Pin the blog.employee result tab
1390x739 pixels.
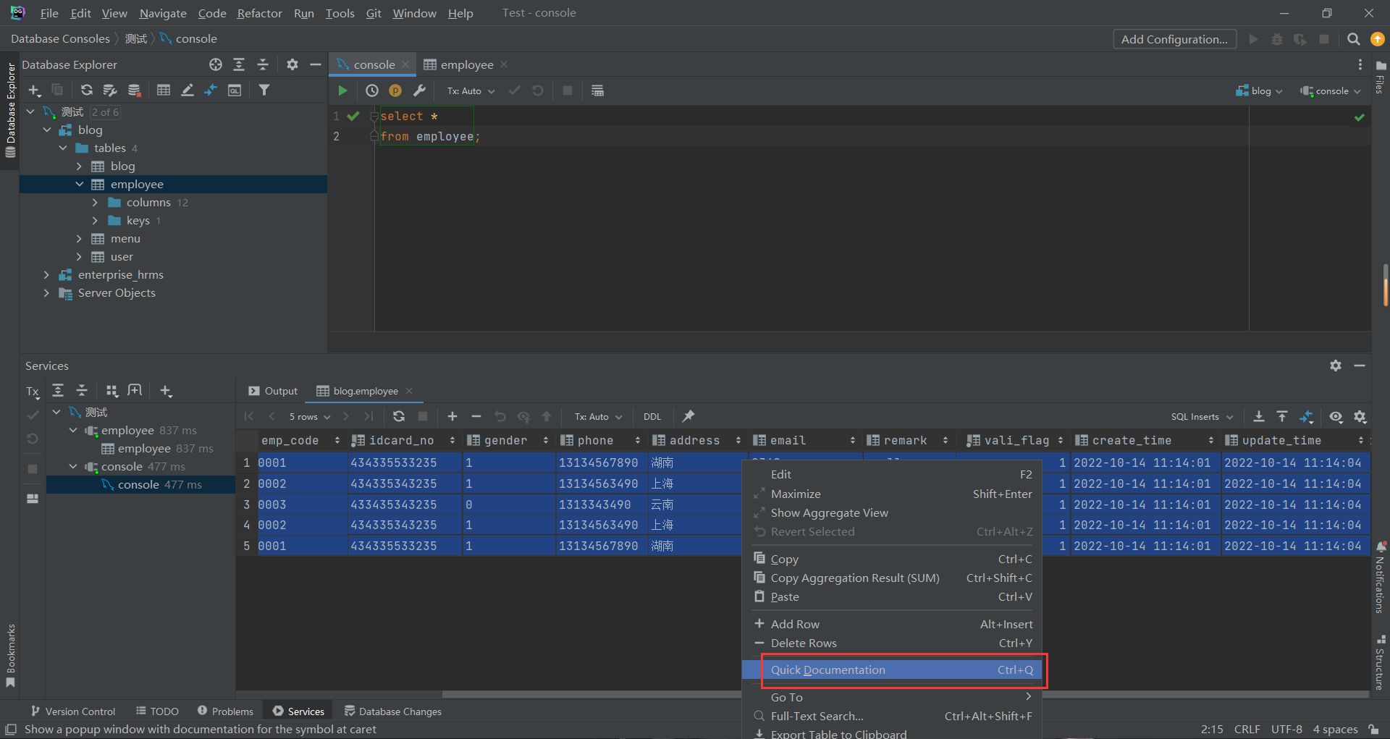click(688, 416)
